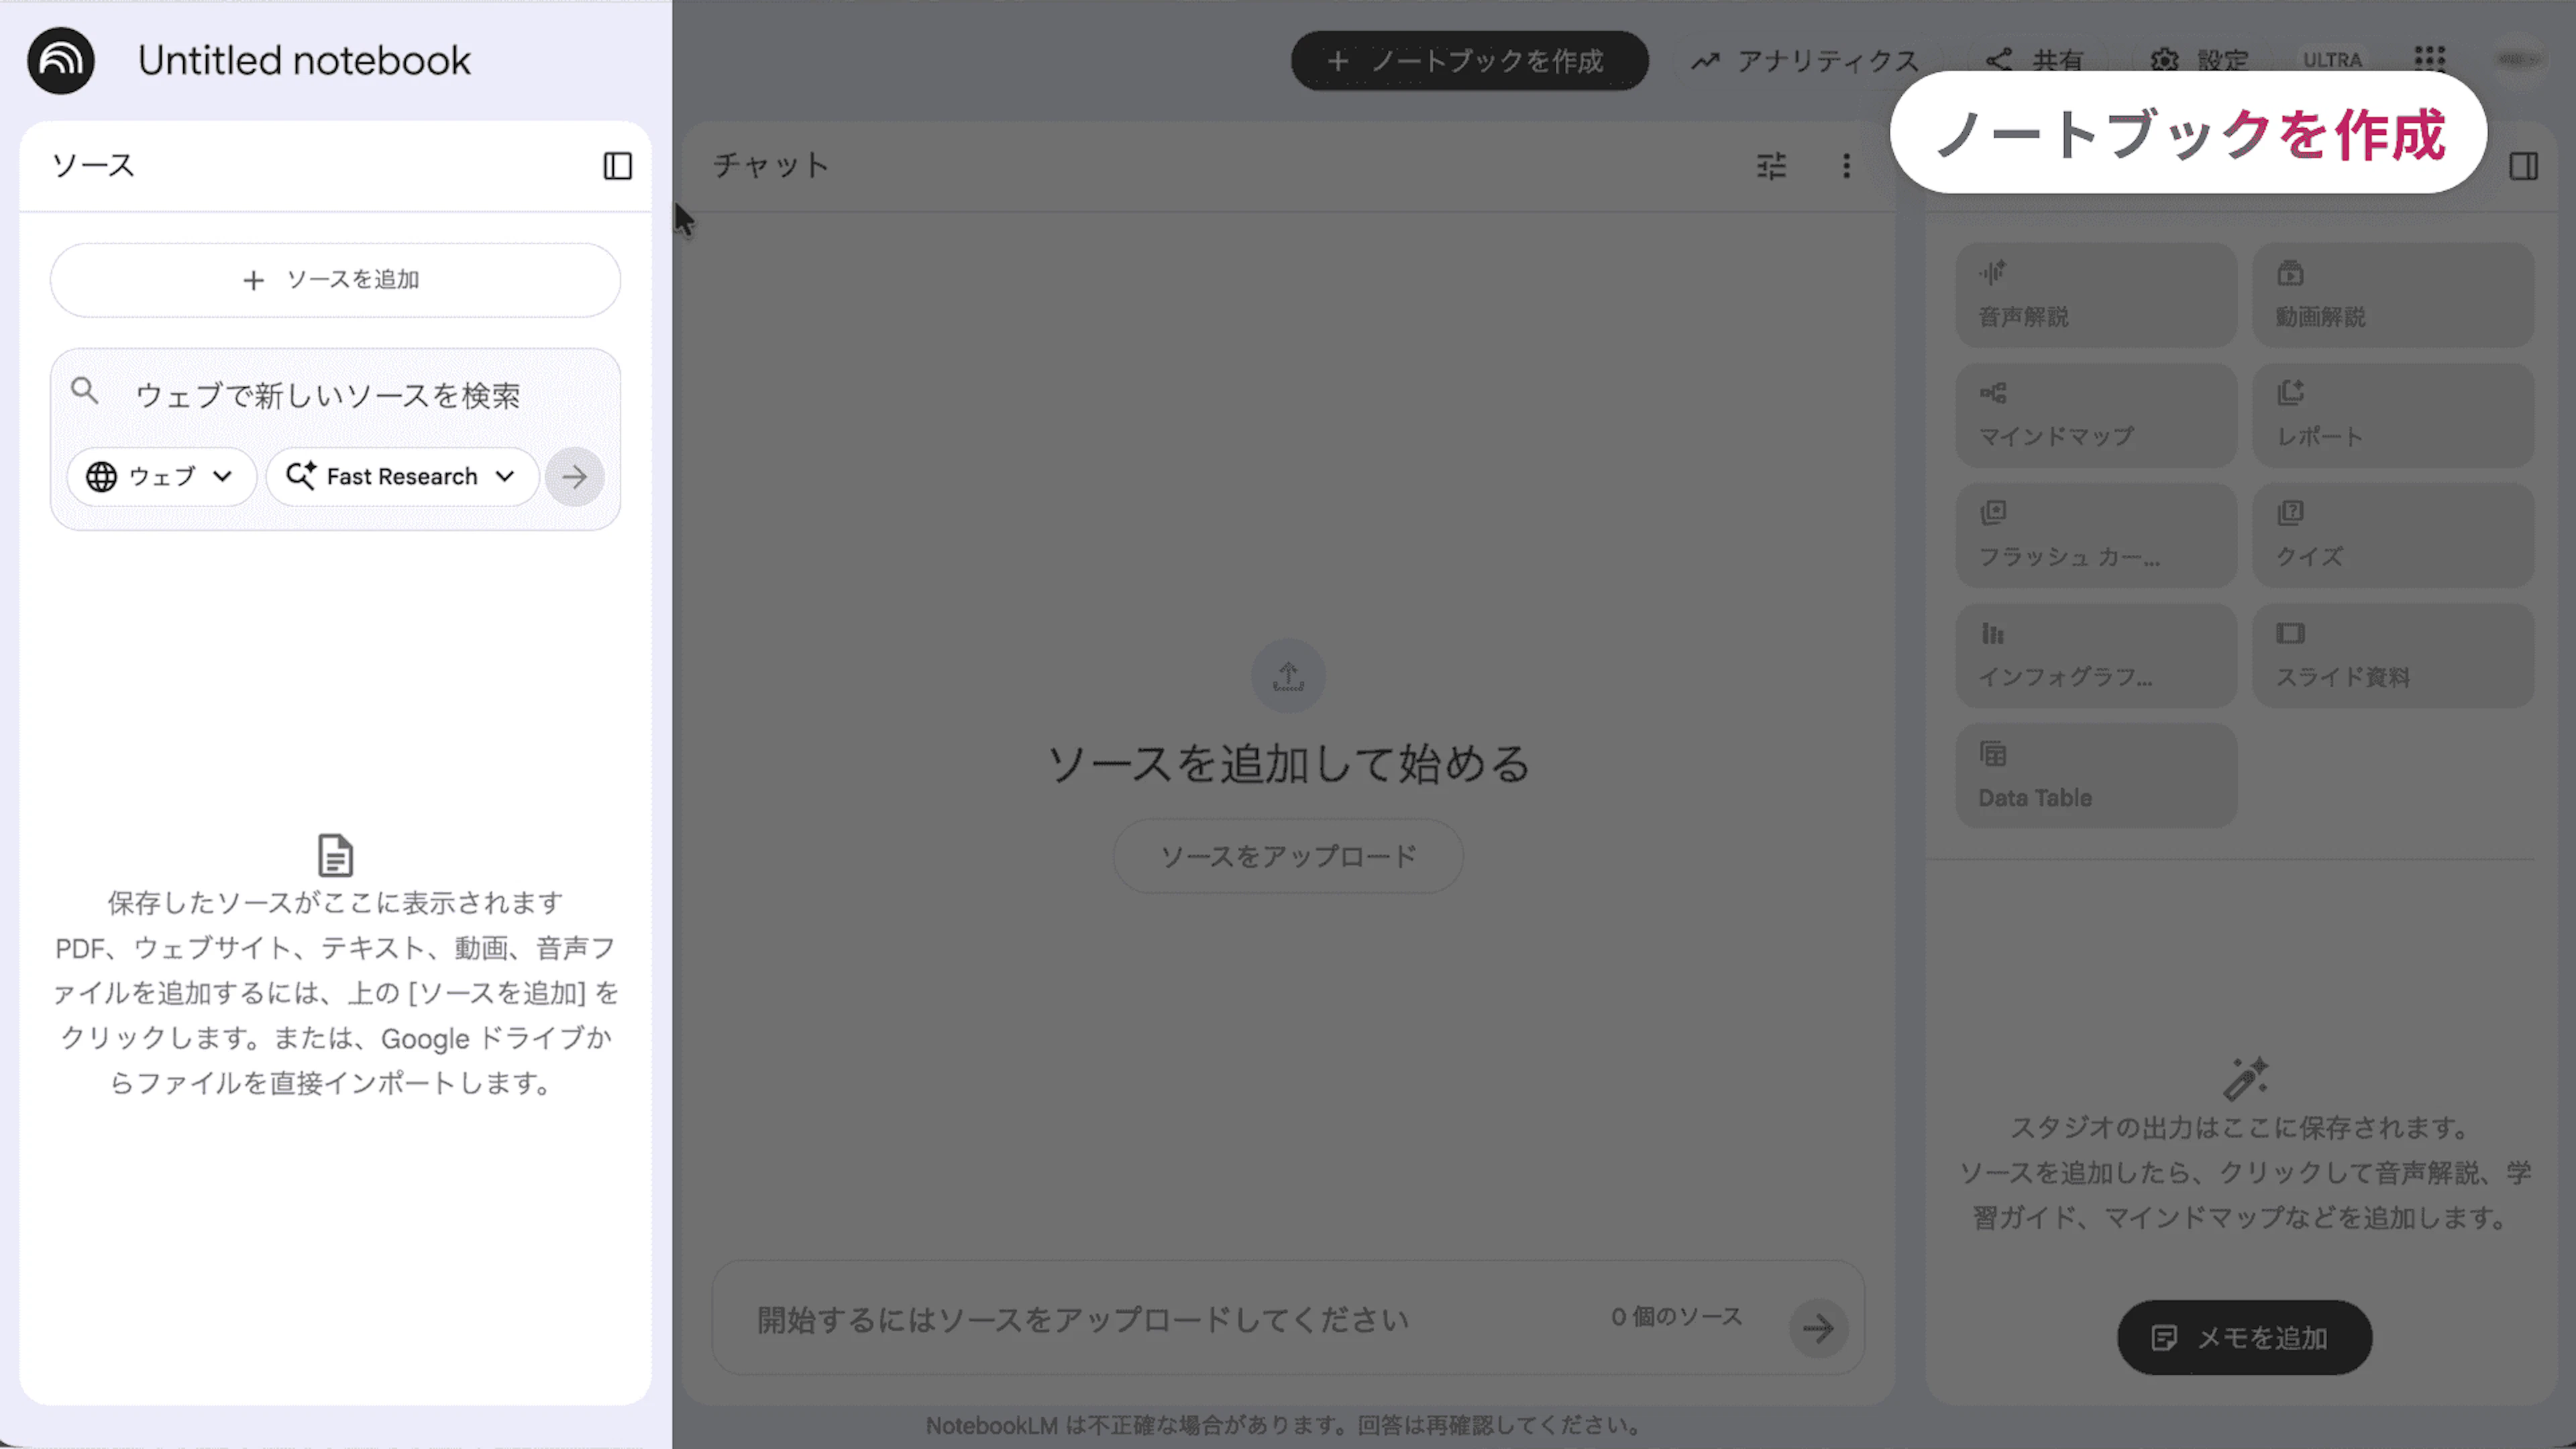Expand the Fast Research mode dropdown

[x=401, y=477]
